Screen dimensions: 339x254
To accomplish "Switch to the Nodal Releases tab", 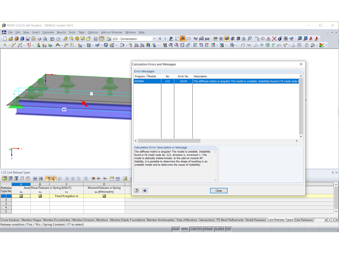I will [256, 220].
